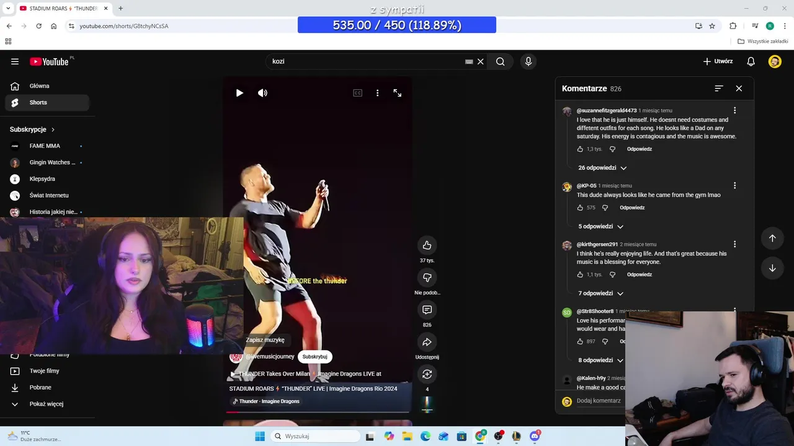Seek on the Short's red progress bar
Screen dimensions: 794x446
[x=318, y=411]
